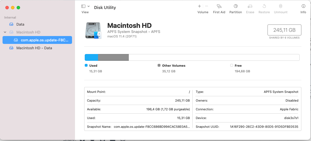Click the '15,31 GB' value under Used legend
The height and width of the screenshot is (141, 311).
coord(95,71)
